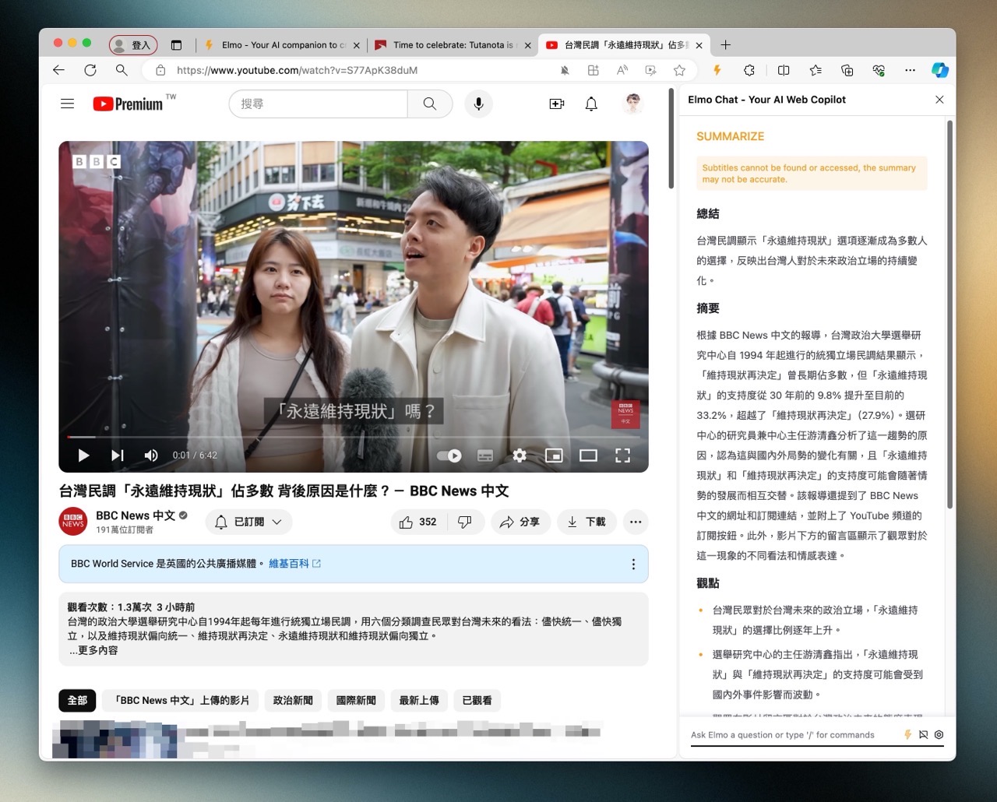Expand the 已訂閱 subscription dropdown

click(249, 522)
